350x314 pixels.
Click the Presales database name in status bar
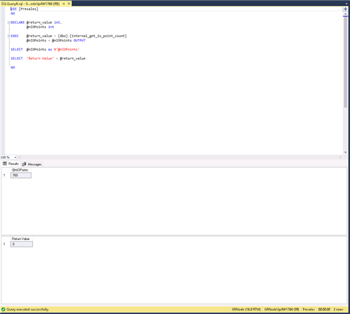coord(308,309)
